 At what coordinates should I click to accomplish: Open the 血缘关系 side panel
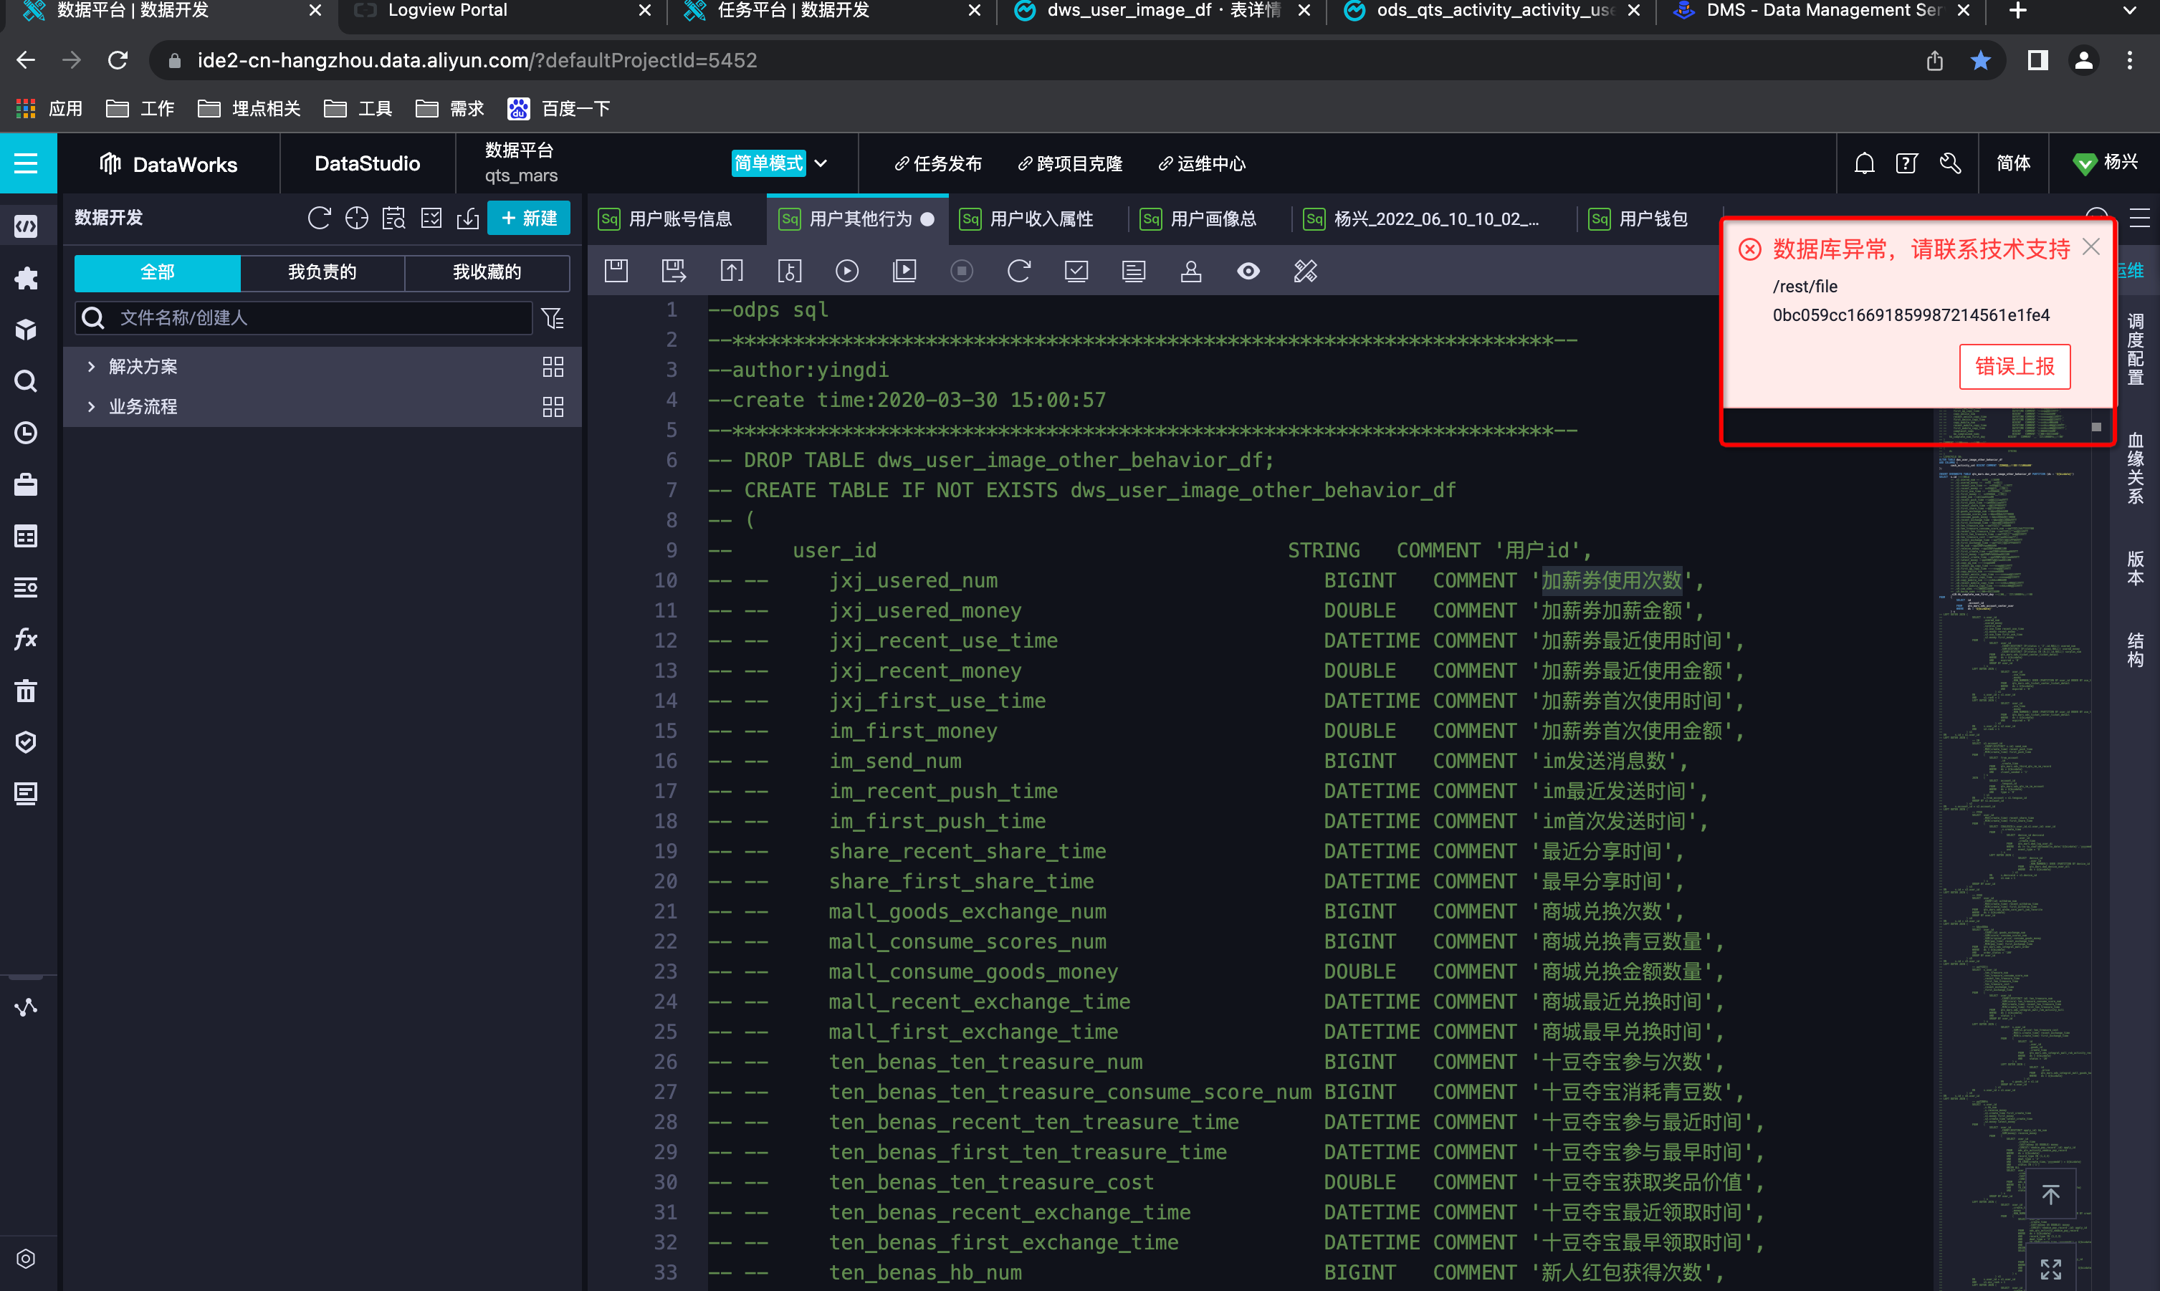(x=2136, y=468)
